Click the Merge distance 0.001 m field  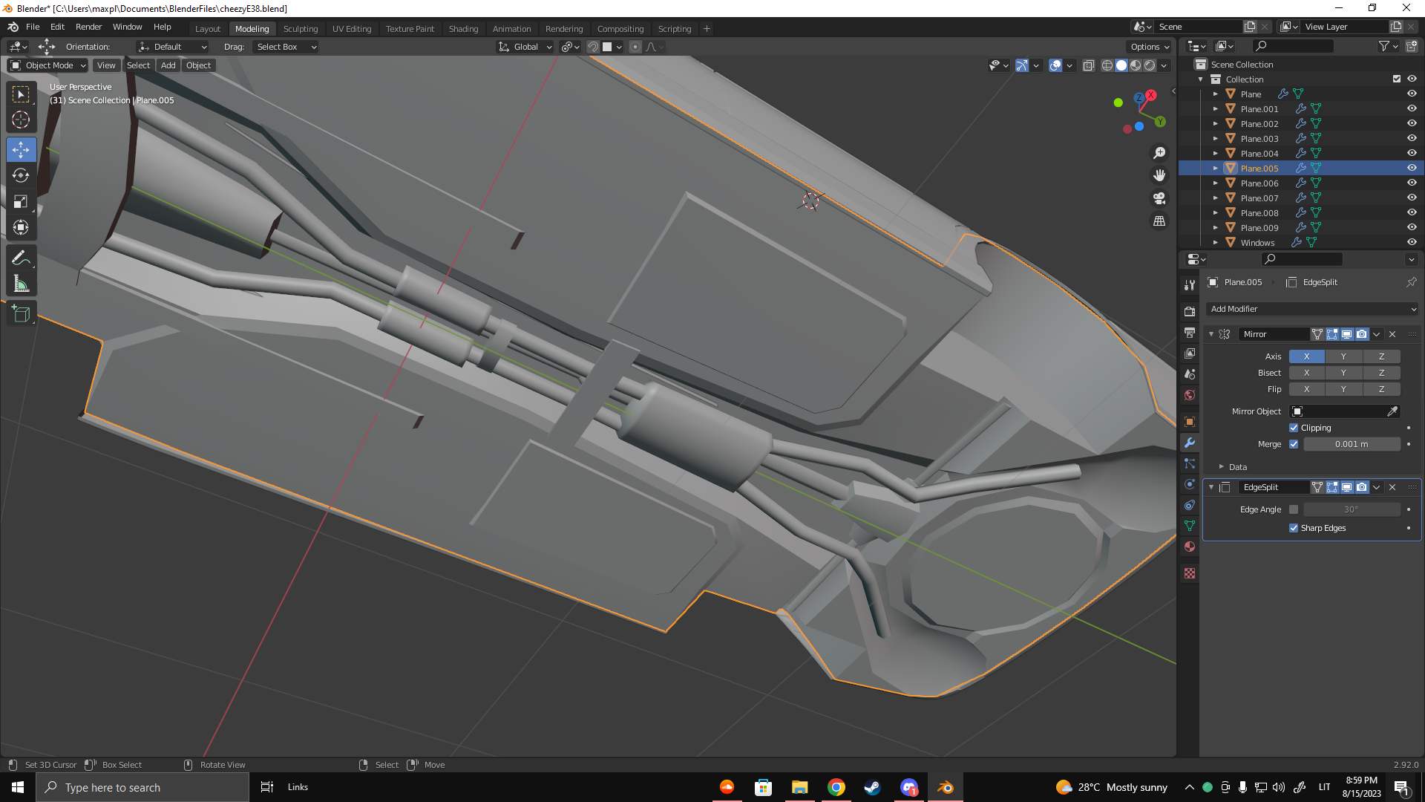tap(1351, 444)
